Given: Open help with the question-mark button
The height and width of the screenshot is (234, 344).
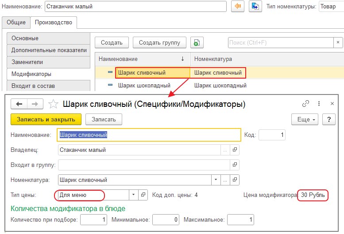Looking at the screenshot, I should pyautogui.click(x=329, y=119).
